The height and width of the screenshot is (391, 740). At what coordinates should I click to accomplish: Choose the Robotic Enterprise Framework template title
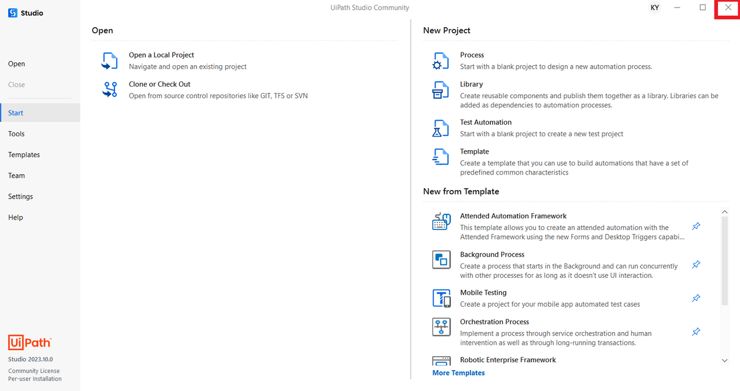coord(508,360)
